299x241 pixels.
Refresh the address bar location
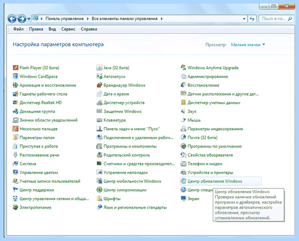point(252,18)
